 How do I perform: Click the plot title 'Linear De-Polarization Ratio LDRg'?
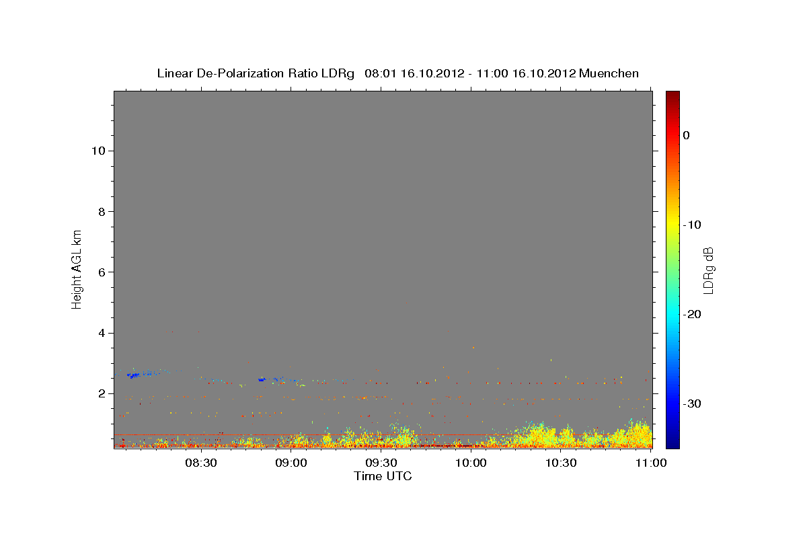[256, 73]
